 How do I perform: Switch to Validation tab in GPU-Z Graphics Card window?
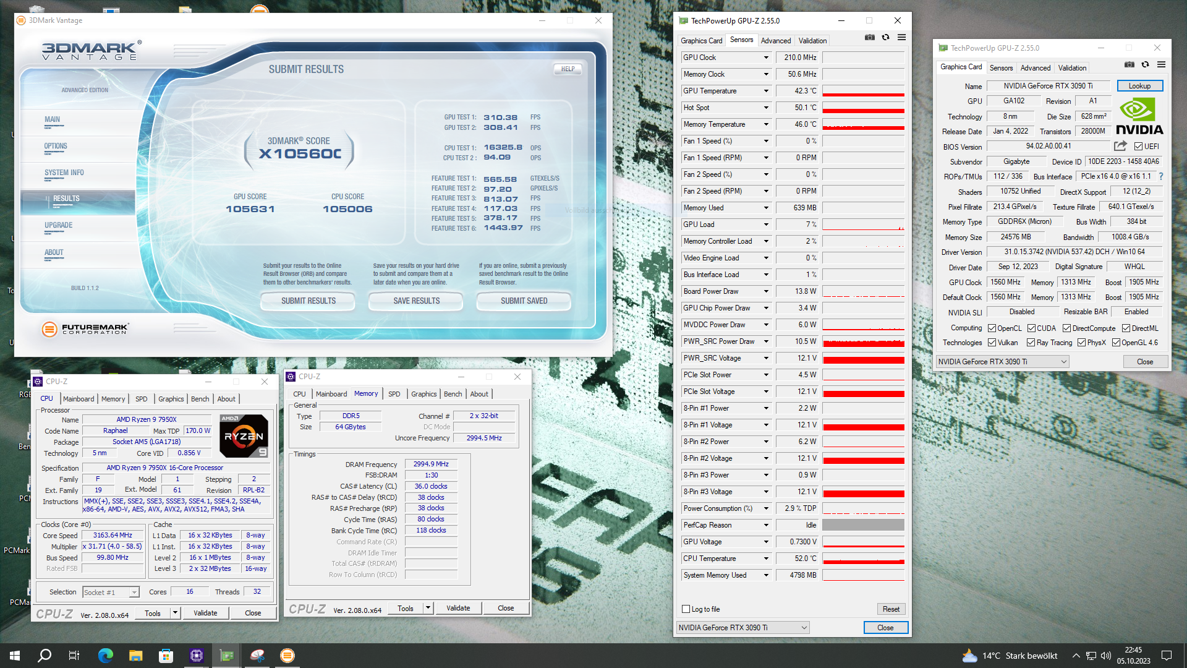pyautogui.click(x=1072, y=68)
